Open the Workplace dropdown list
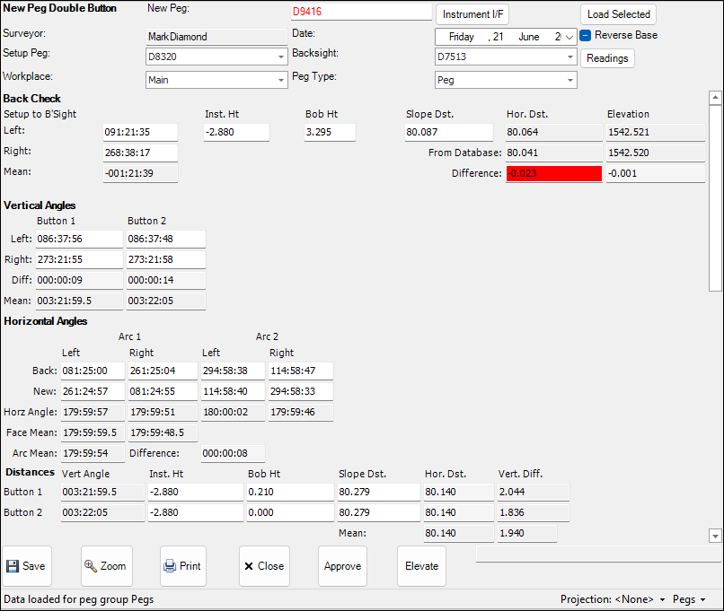The width and height of the screenshot is (724, 611). click(280, 80)
